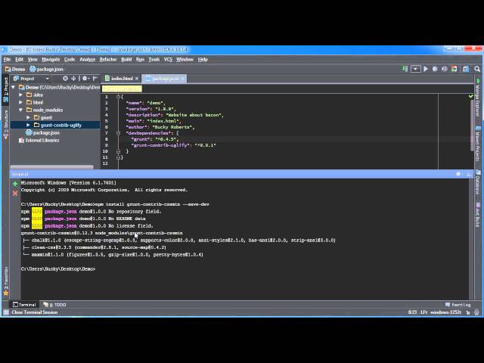Click the package.json breadcrumb in navigation bar

pyautogui.click(x=47, y=69)
